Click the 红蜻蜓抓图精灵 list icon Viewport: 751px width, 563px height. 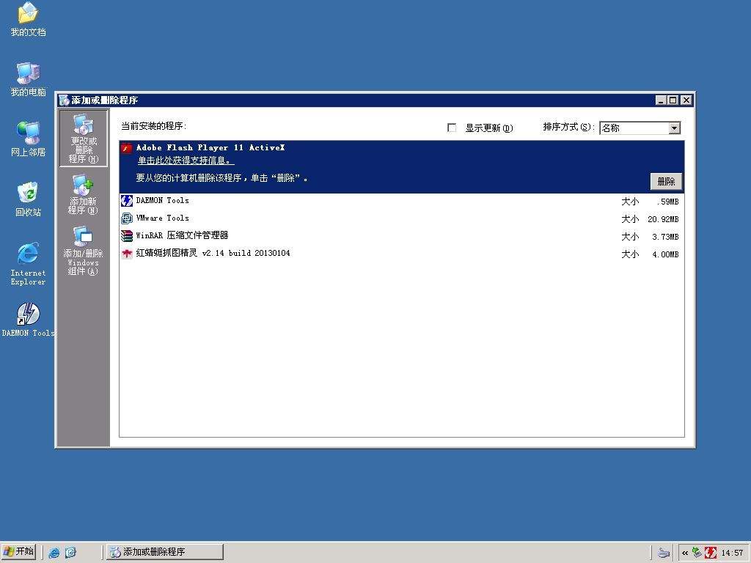(126, 253)
